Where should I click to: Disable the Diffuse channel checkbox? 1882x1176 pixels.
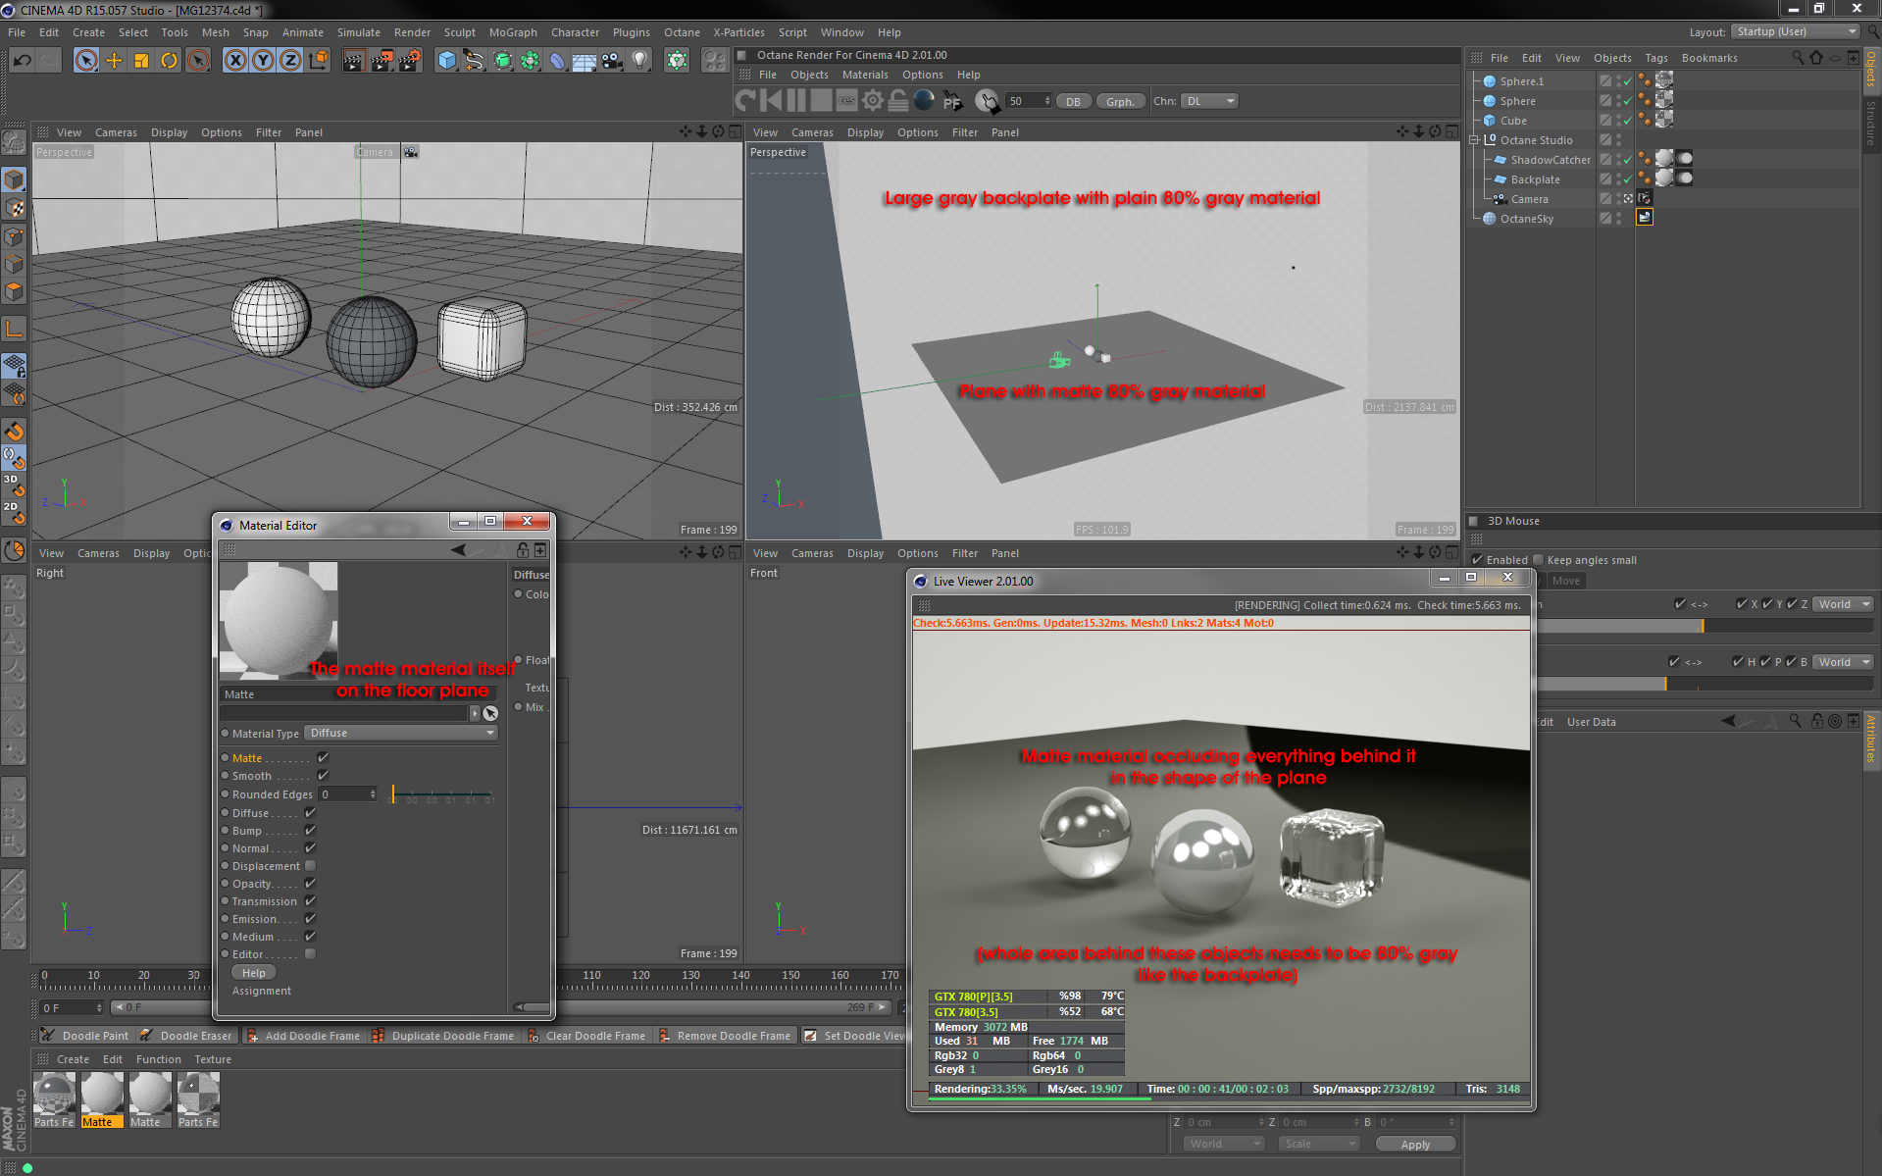coord(310,812)
